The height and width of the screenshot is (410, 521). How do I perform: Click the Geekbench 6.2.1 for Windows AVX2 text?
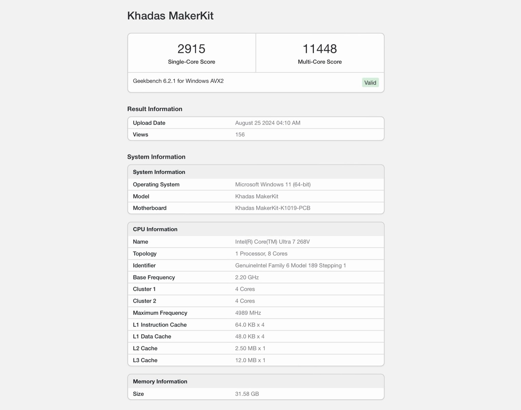[178, 81]
